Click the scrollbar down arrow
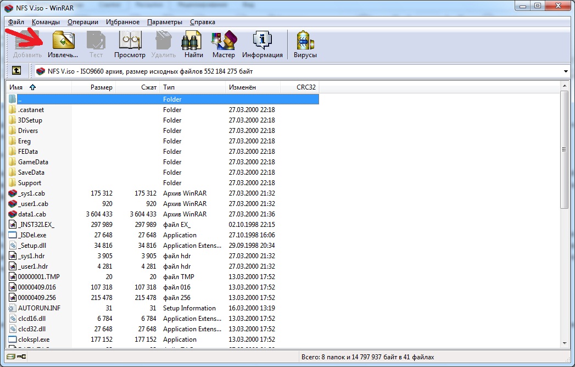Image resolution: width=575 pixels, height=367 pixels. coord(564,343)
